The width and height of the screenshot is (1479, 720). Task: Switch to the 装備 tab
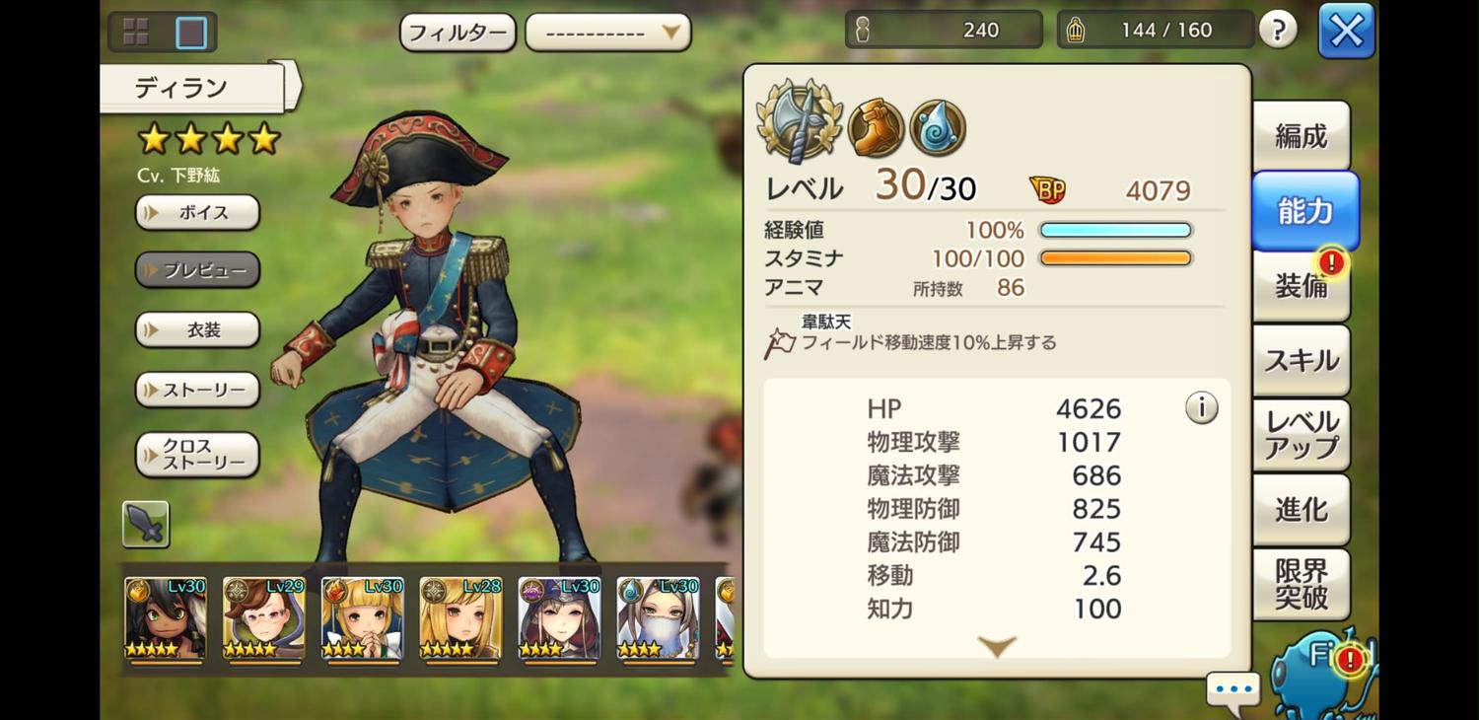point(1302,285)
